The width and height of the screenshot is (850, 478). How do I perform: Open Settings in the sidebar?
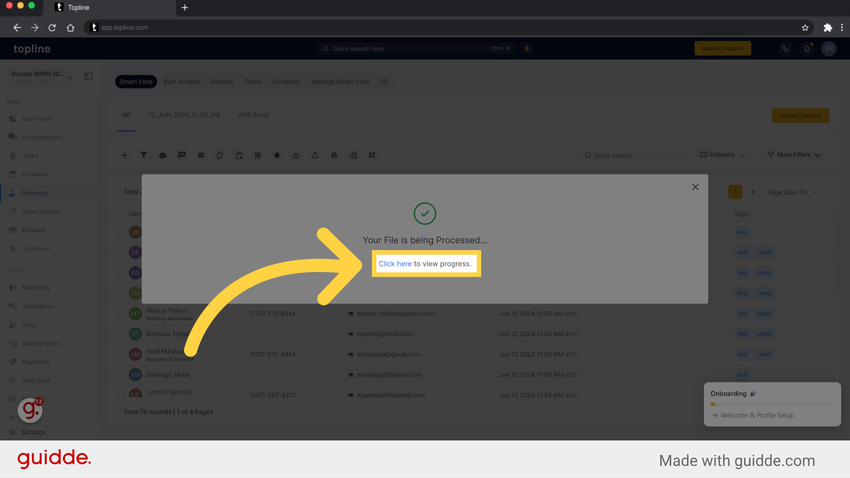[33, 432]
